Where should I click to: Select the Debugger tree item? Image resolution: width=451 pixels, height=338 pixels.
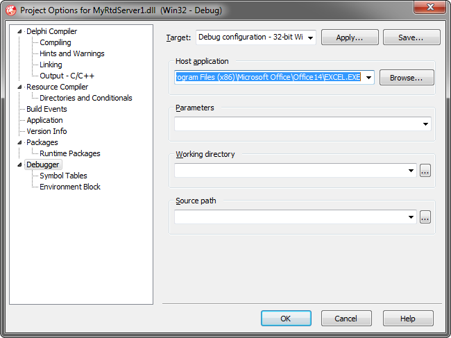(x=43, y=164)
